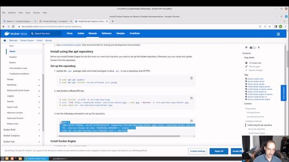Open the new tab plus button
The width and height of the screenshot is (289, 162).
(112, 21)
